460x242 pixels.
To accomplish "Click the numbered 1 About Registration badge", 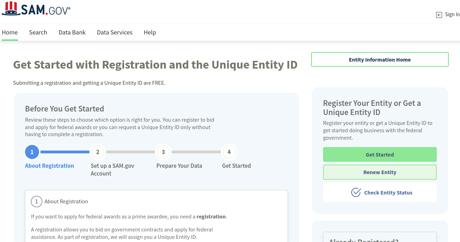I will tap(37, 202).
